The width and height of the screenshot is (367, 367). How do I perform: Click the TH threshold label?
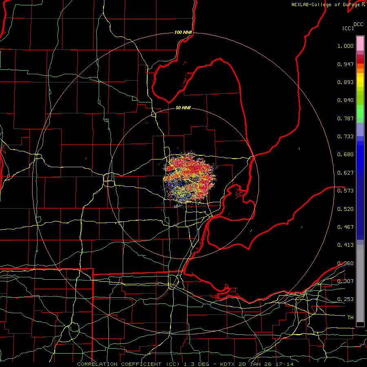(350, 317)
